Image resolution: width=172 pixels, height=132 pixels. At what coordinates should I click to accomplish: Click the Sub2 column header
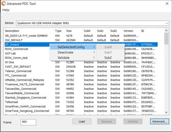tap(115, 31)
